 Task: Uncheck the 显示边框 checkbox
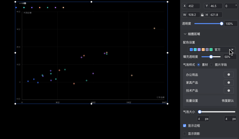185,126
